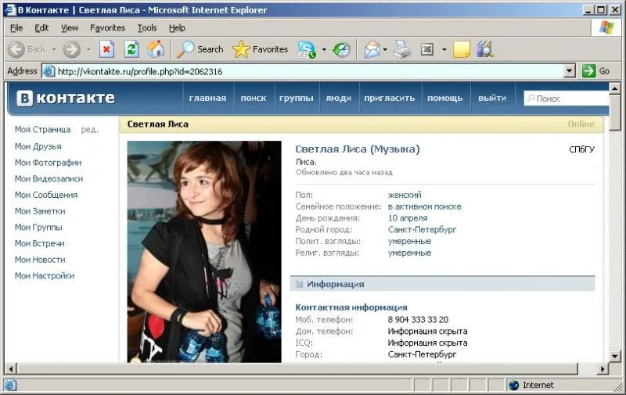Open the Favorites star button
Viewport: 626px width, 395px height.
(x=261, y=49)
